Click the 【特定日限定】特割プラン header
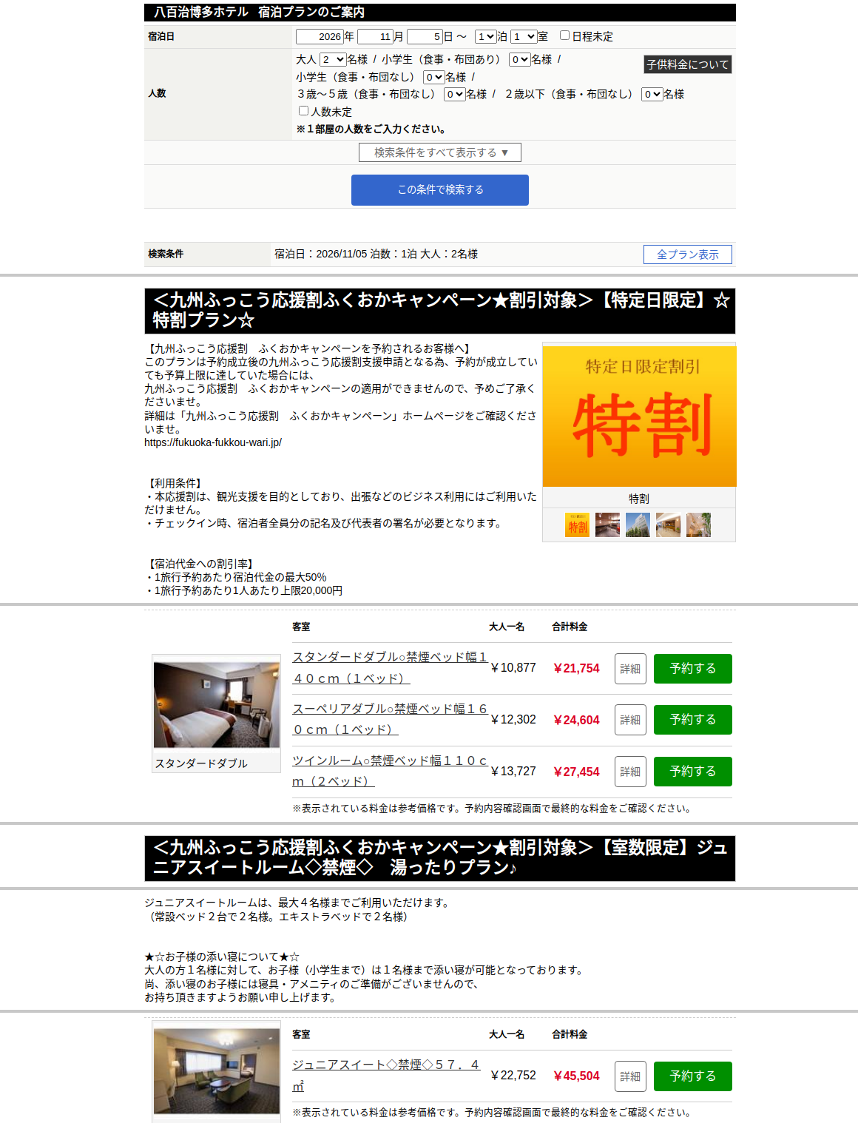This screenshot has height=1123, width=858. 440,311
